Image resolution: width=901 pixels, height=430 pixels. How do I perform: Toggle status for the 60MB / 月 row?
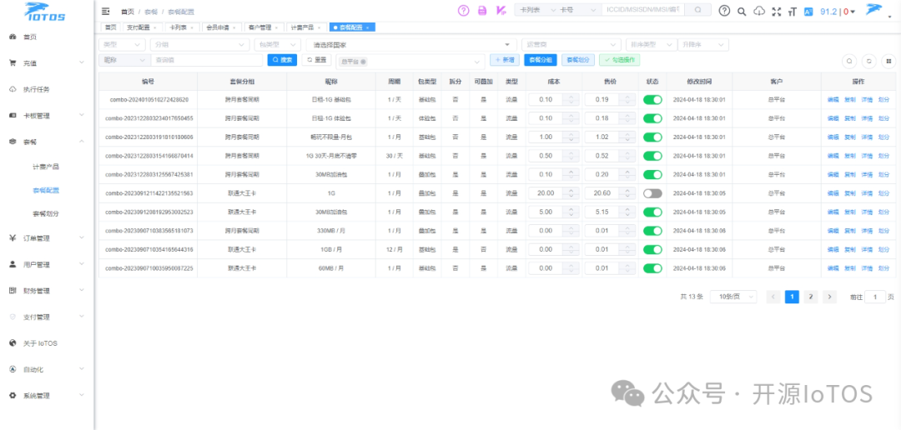(652, 268)
